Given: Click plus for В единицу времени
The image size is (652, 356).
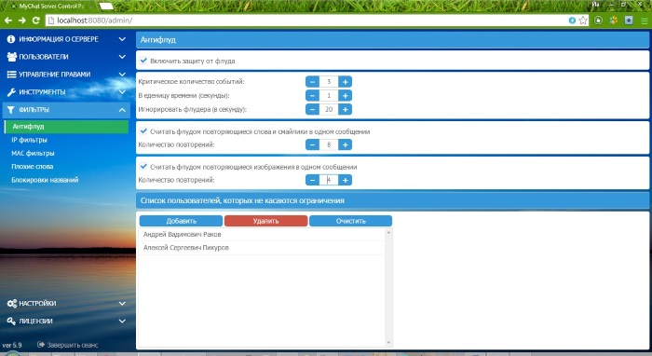Looking at the screenshot, I should (345, 96).
